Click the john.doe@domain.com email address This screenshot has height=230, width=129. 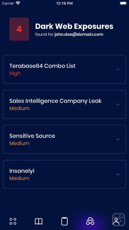click(x=79, y=34)
